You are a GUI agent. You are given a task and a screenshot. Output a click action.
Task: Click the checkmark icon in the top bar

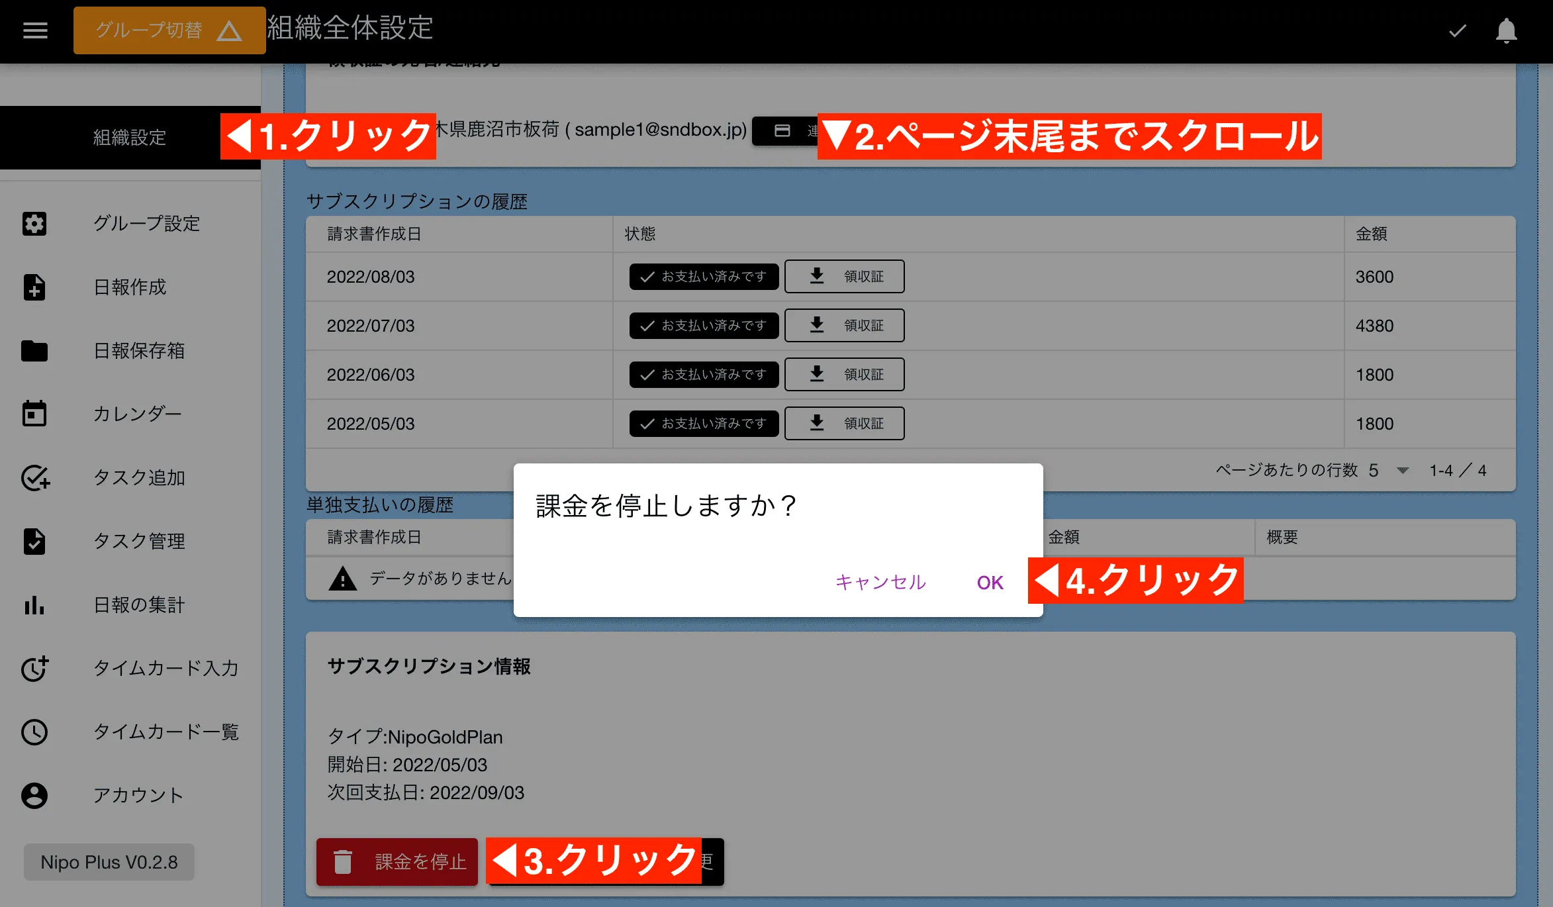1456,30
